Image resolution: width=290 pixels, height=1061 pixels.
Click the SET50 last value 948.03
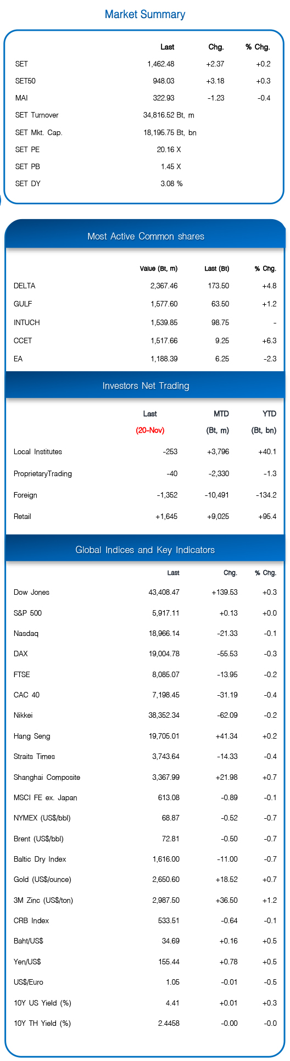[x=164, y=81]
